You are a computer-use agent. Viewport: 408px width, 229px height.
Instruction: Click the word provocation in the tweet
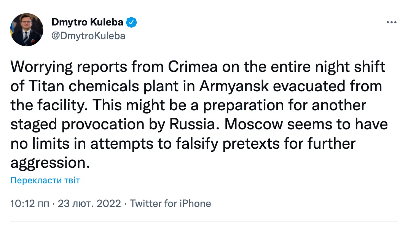(103, 125)
